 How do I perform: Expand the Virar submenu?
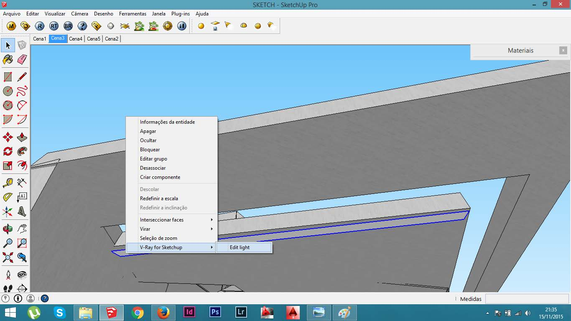[172, 229]
